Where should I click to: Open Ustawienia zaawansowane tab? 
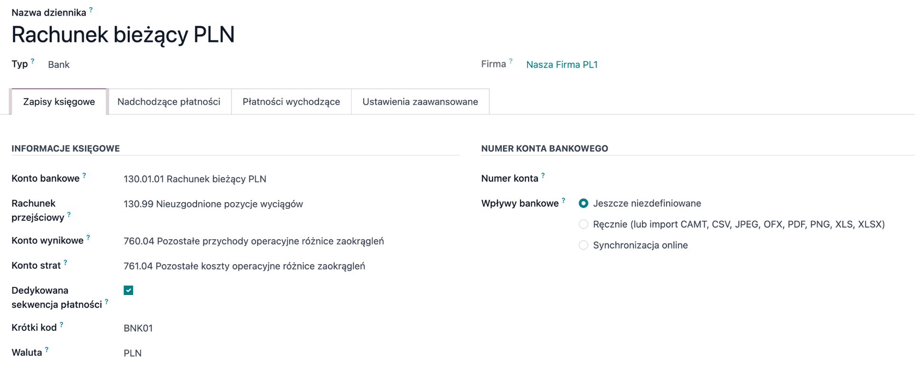(420, 102)
